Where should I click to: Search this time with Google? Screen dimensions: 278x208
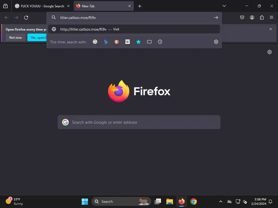click(x=95, y=42)
